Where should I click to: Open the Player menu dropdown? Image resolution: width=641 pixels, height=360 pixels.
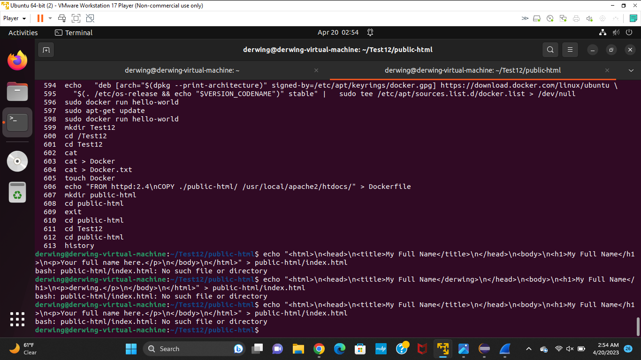(x=13, y=18)
